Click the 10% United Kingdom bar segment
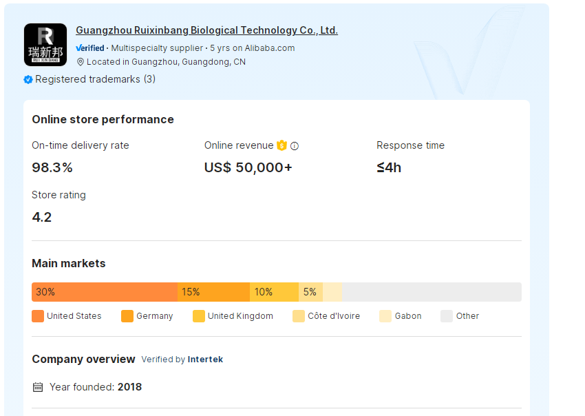This screenshot has height=416, width=585. click(274, 292)
